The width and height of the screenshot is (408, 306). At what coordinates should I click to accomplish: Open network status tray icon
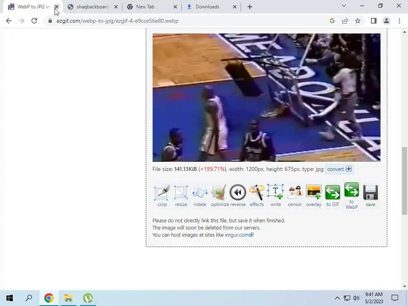click(347, 298)
